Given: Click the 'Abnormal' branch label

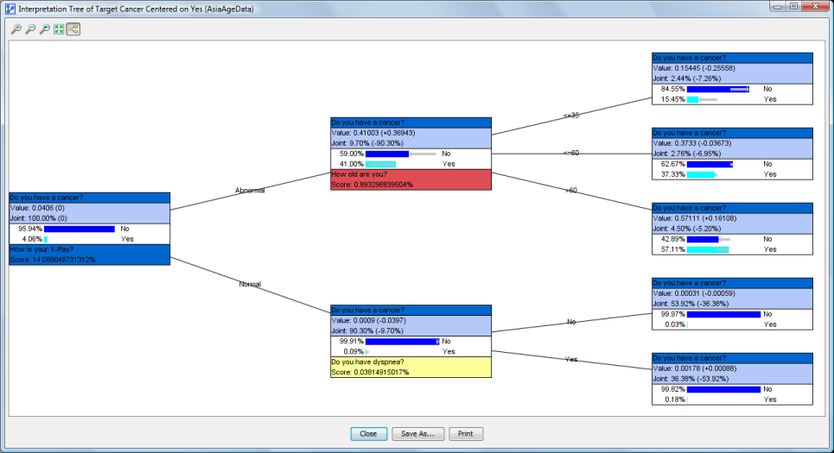Looking at the screenshot, I should click(250, 190).
